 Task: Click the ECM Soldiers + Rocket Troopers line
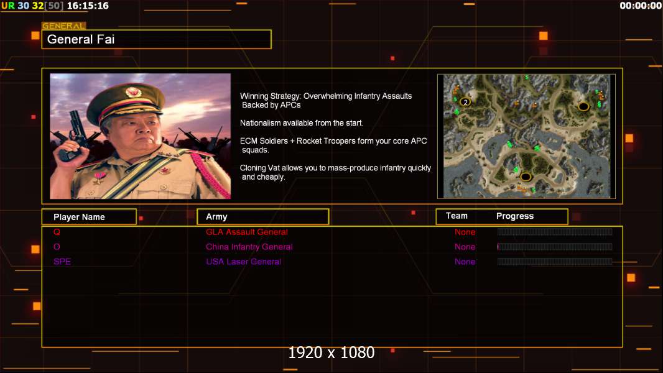point(333,145)
